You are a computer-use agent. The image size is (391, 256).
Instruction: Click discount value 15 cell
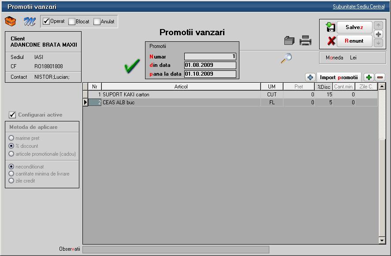coord(324,95)
